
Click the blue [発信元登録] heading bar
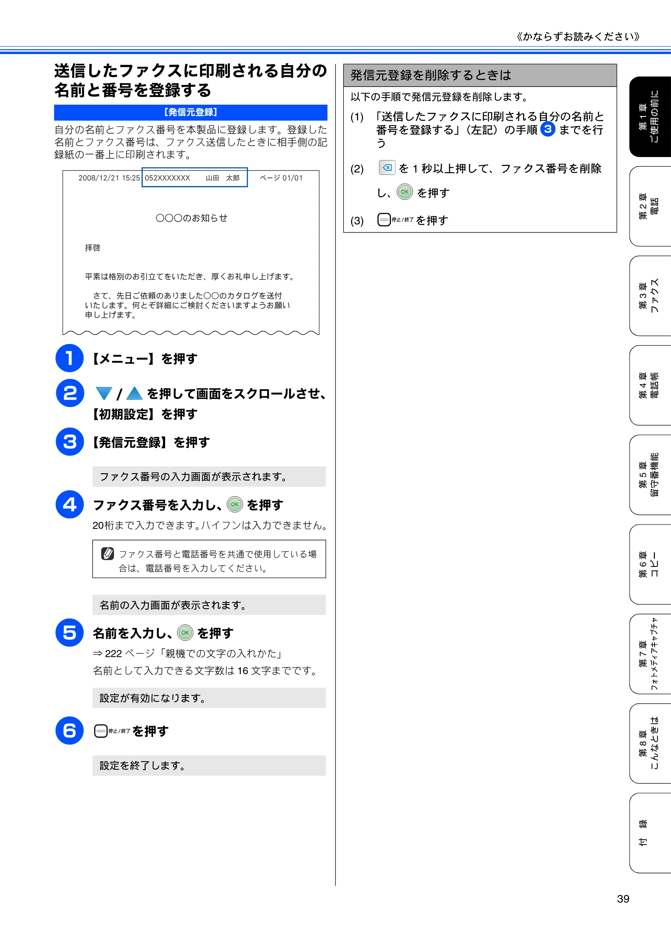coord(191,112)
